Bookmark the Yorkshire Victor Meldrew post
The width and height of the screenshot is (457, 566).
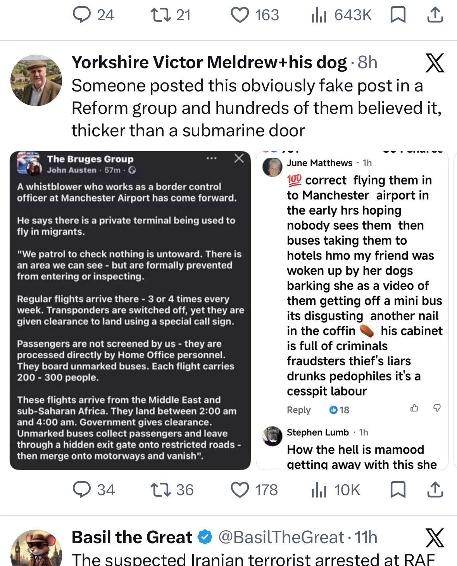tap(398, 489)
